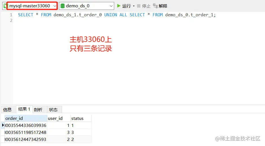Click the green database icon in the demo_ds_0 dropdown
The height and width of the screenshot is (146, 265).
[x=63, y=6]
